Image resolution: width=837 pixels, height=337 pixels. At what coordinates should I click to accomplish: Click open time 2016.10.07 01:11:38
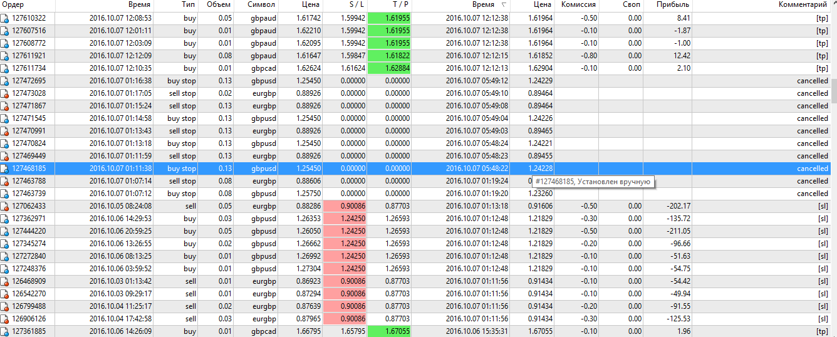pos(120,168)
